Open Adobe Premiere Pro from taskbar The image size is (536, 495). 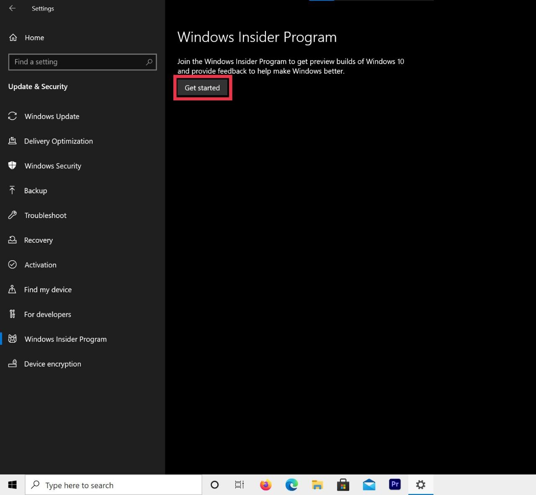point(395,485)
